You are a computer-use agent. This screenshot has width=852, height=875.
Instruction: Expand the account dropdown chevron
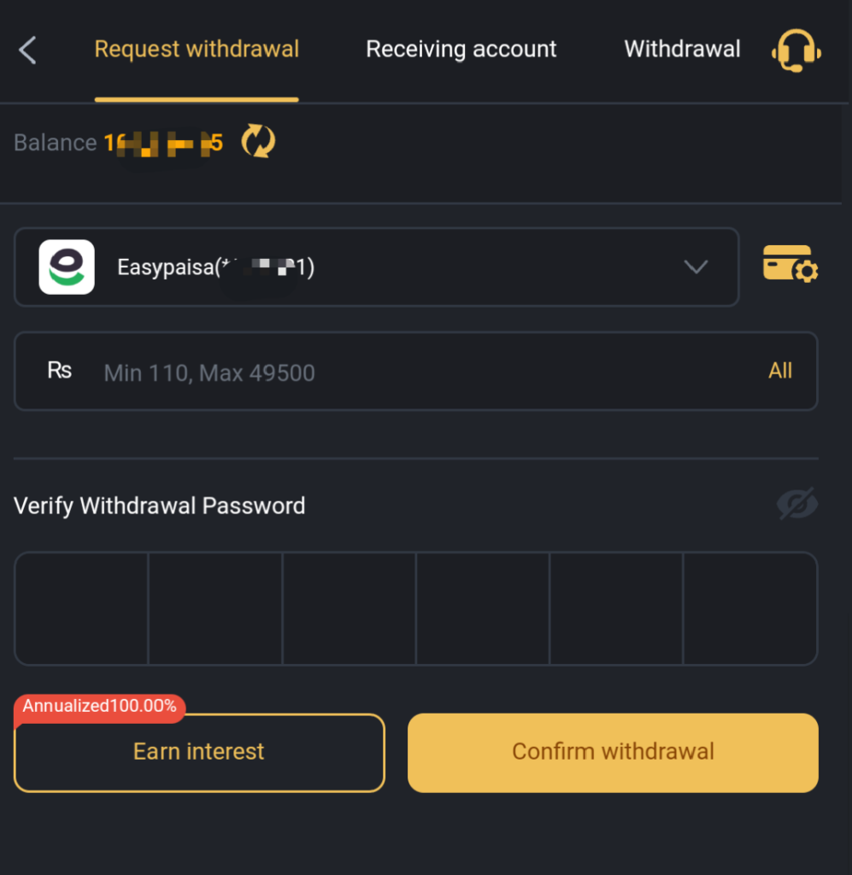pyautogui.click(x=696, y=267)
